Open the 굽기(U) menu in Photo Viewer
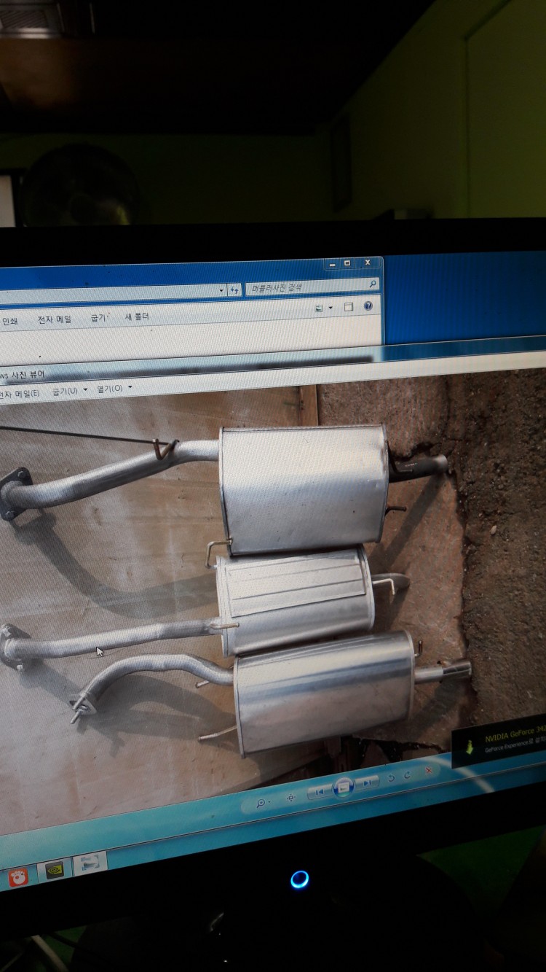Image resolution: width=546 pixels, height=972 pixels. (70, 391)
